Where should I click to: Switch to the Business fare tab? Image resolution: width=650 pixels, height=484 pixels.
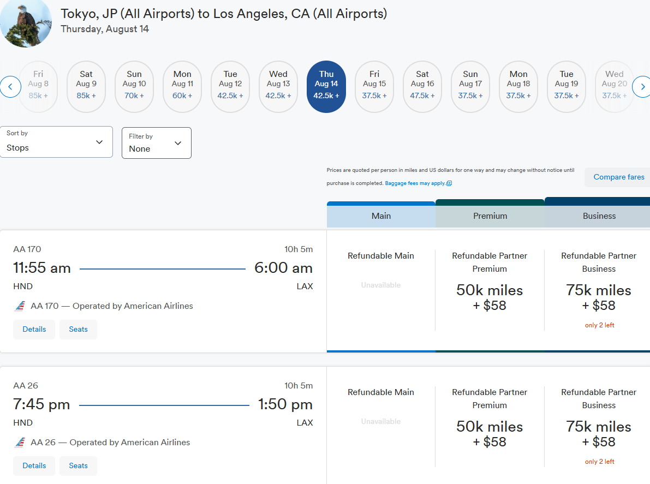coord(598,213)
